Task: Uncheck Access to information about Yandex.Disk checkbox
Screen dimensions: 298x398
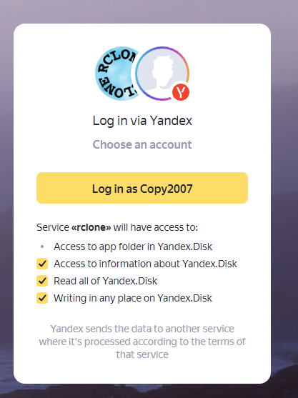Action: pos(42,264)
